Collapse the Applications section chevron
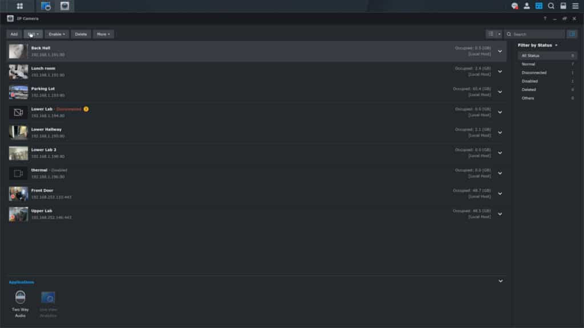 501,281
